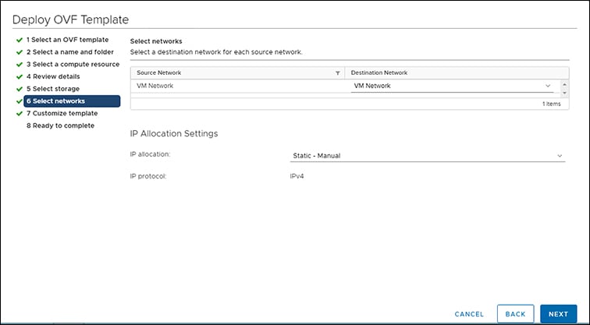This screenshot has width=590, height=325.
Task: Click the Source Network column header
Action: pyautogui.click(x=237, y=73)
